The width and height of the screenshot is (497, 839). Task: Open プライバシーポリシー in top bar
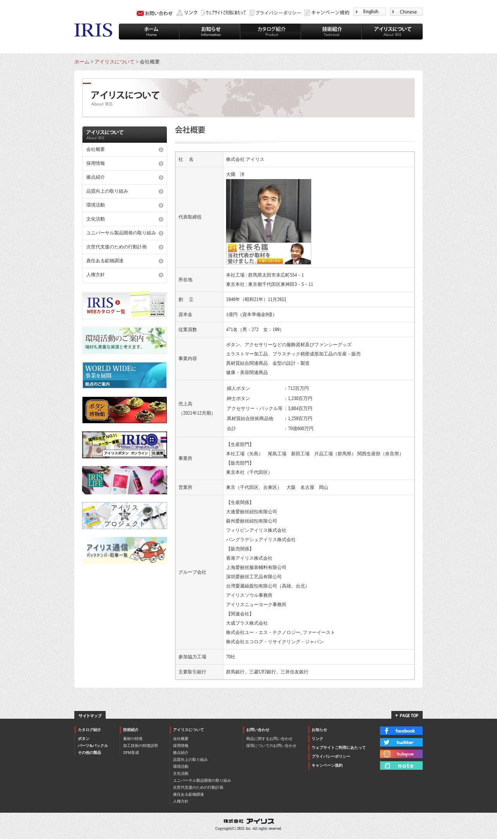[275, 13]
